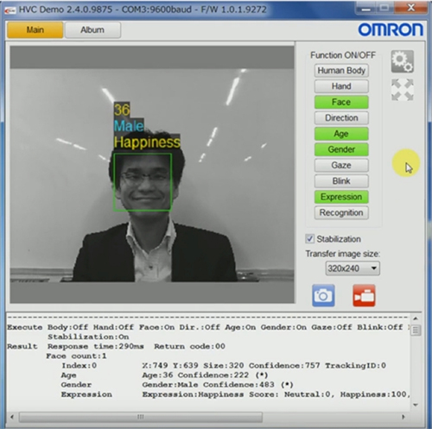Start recording with the red video icon
432x429 pixels.
click(x=364, y=295)
